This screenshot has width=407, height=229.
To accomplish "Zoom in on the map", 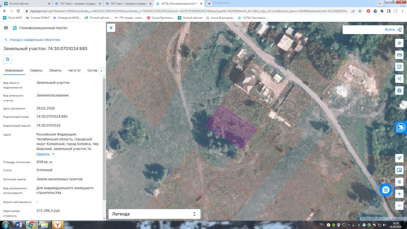I will click(x=399, y=194).
